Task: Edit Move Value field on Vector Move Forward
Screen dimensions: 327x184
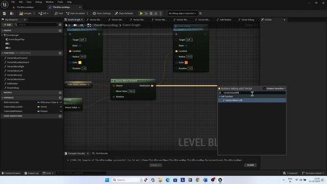Action: click(x=131, y=91)
